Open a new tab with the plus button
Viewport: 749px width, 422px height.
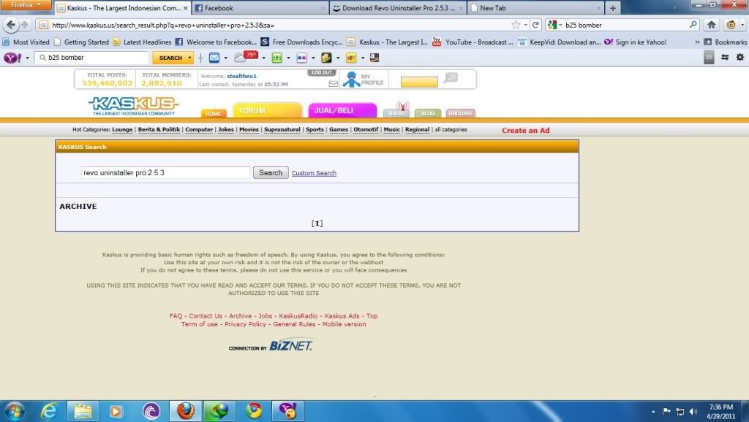pyautogui.click(x=612, y=8)
